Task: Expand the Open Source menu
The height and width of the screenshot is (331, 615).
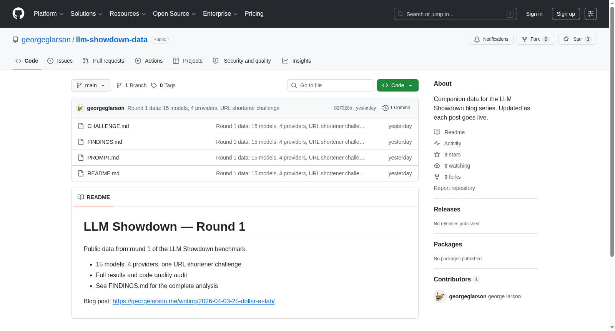Action: click(x=175, y=14)
